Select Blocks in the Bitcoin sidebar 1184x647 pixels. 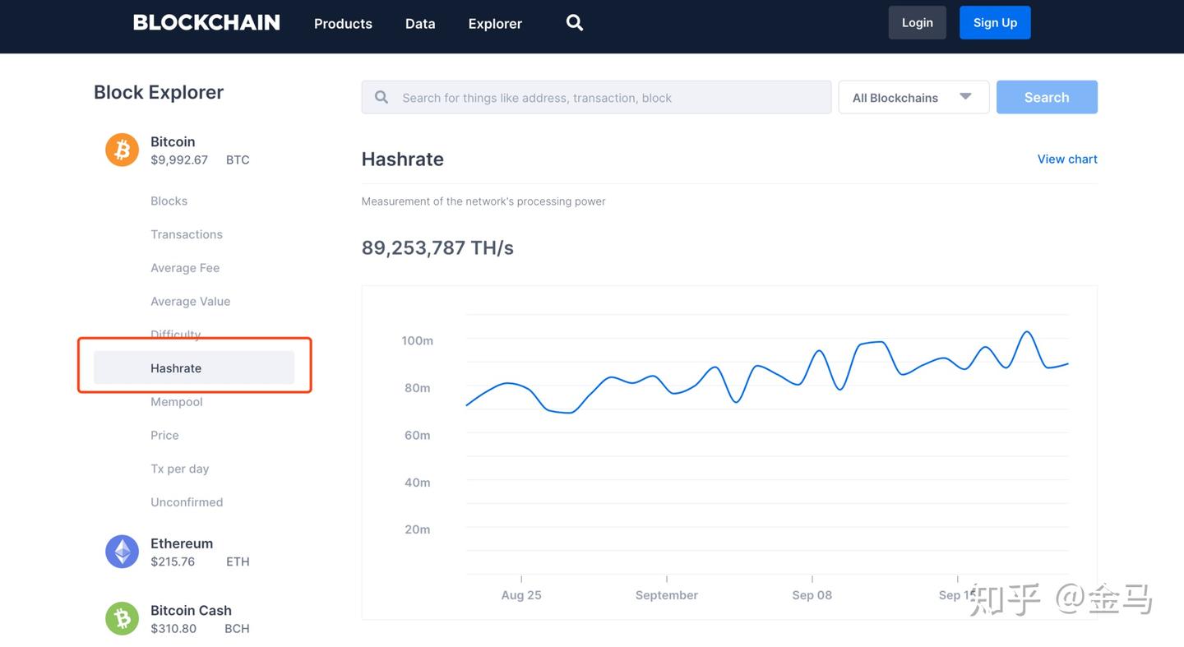[x=169, y=201]
